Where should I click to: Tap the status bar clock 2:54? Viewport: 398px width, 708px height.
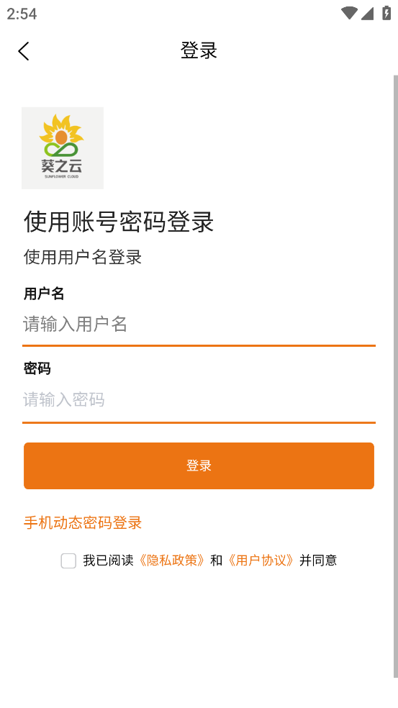(22, 14)
